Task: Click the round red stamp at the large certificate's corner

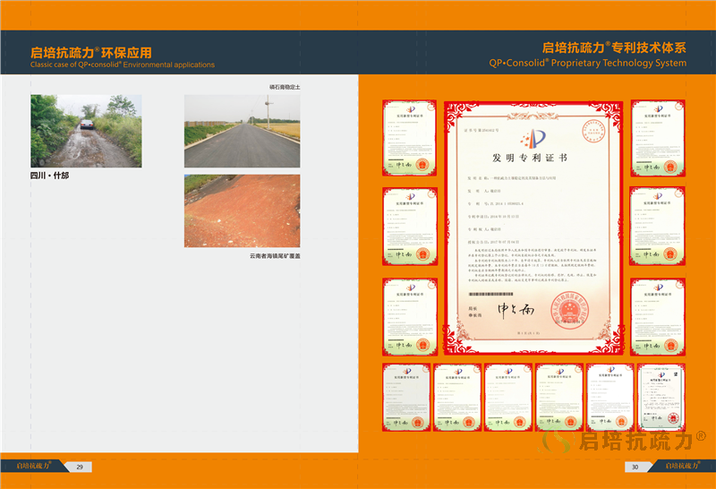Action: click(593, 131)
